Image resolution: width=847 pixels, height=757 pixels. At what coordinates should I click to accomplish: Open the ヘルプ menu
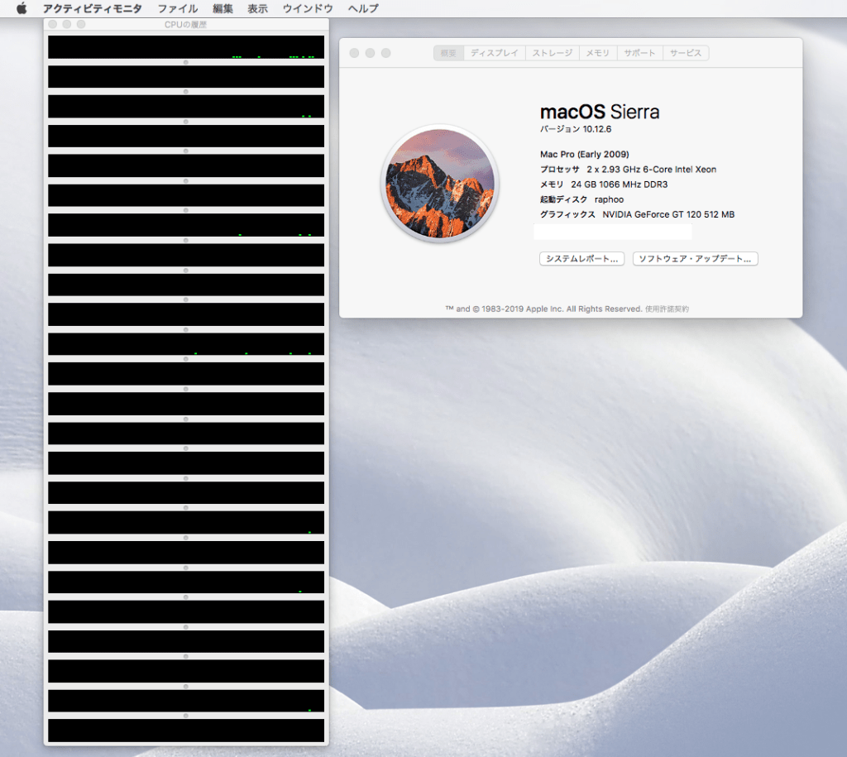[x=363, y=8]
